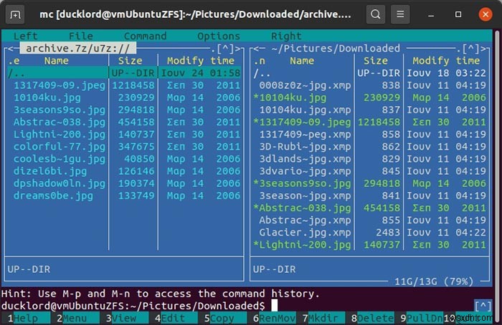This screenshot has height=325, width=502.
Task: Open new terminal tab icon
Action: [x=15, y=15]
